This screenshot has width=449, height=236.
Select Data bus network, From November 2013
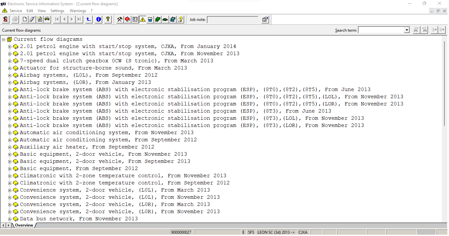pos(79,219)
